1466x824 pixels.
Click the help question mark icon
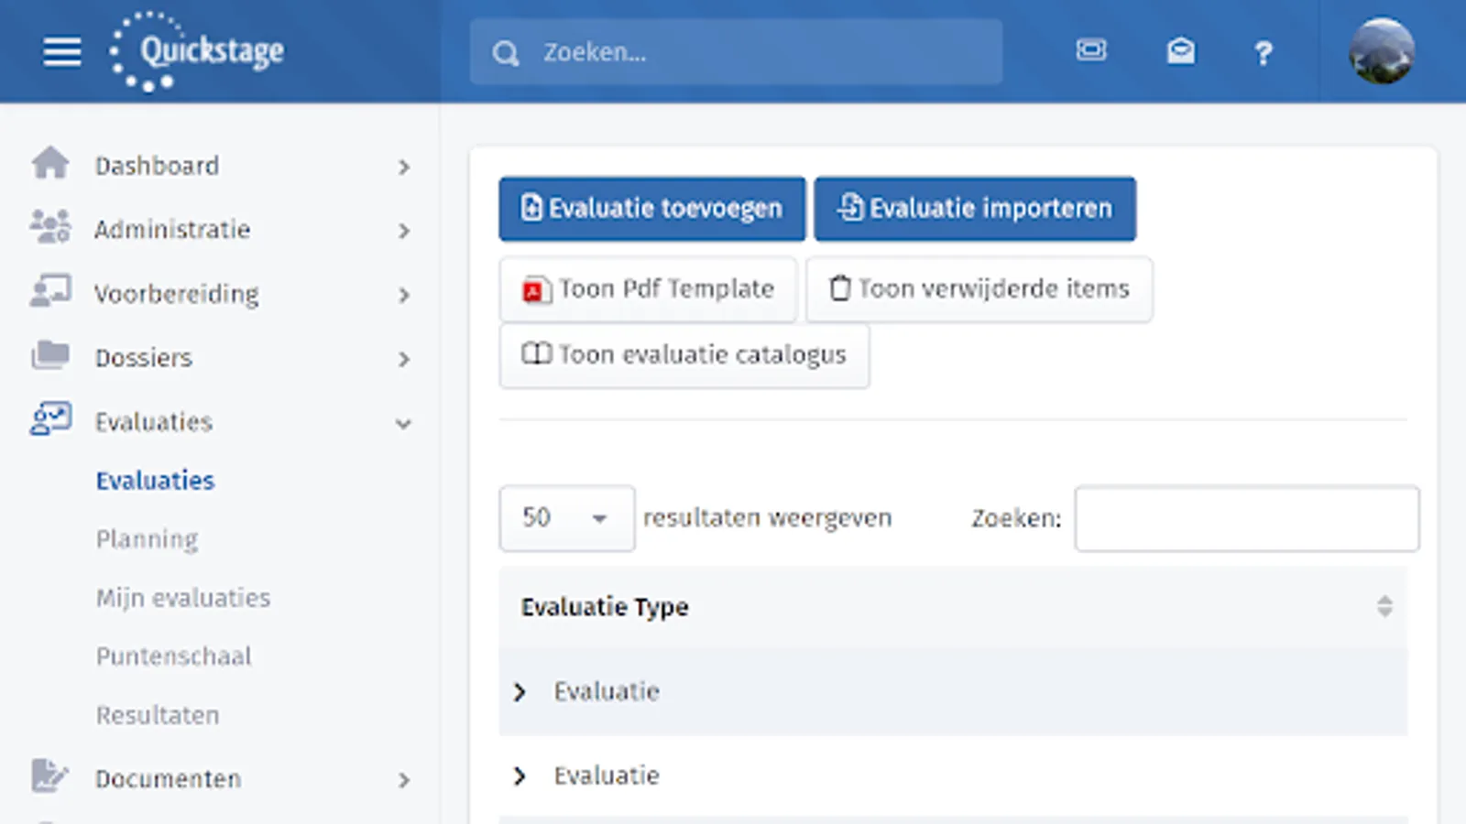[1264, 53]
